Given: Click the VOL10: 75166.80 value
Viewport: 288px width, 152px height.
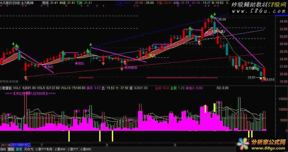Looking at the screenshot, I should pyautogui.click(x=73, y=88).
